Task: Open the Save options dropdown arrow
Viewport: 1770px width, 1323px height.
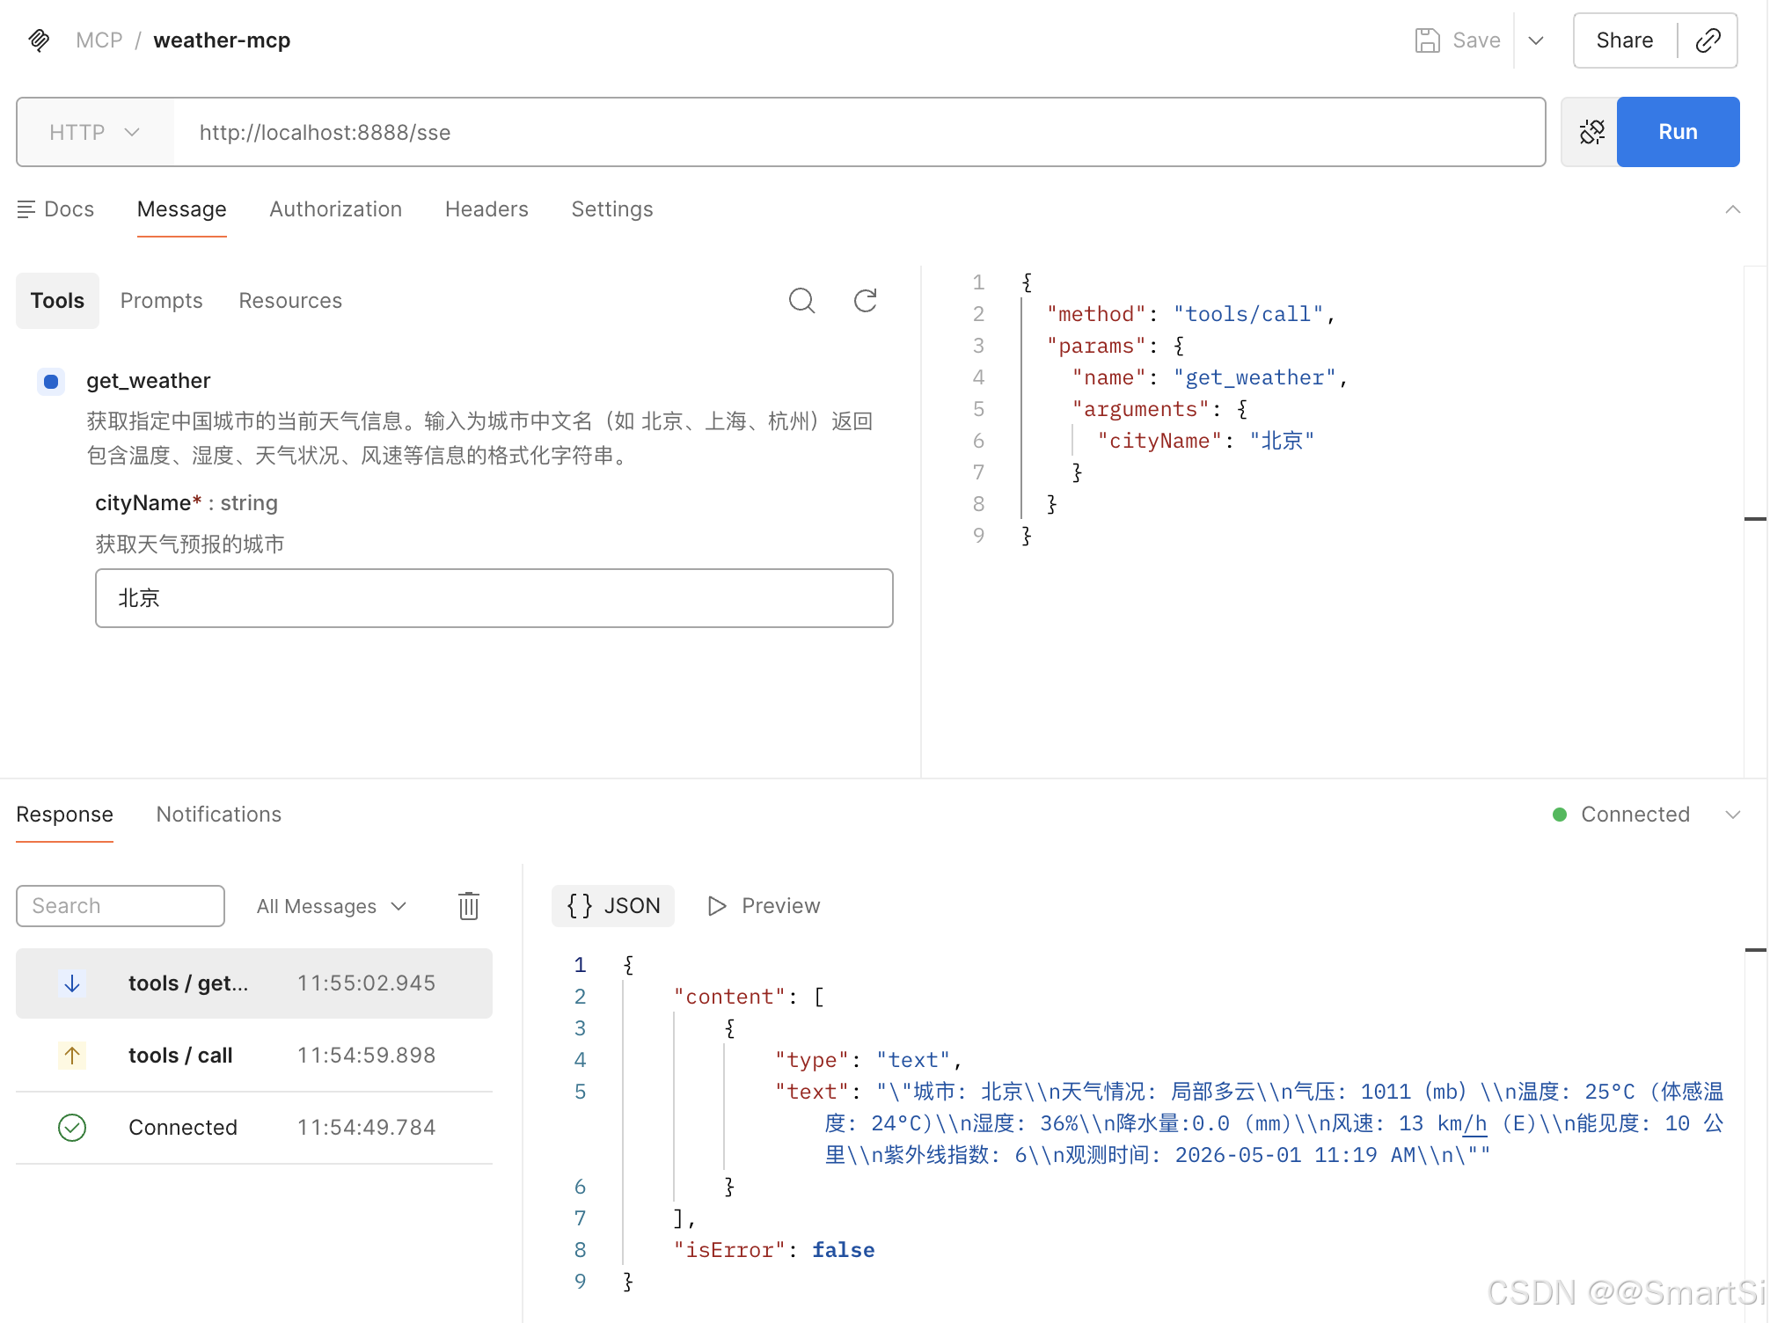Action: [1536, 40]
